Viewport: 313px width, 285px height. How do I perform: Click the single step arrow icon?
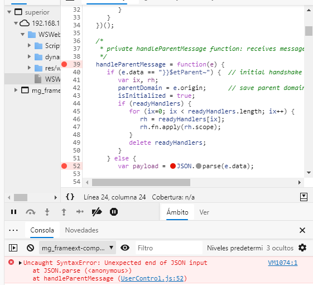point(80,212)
